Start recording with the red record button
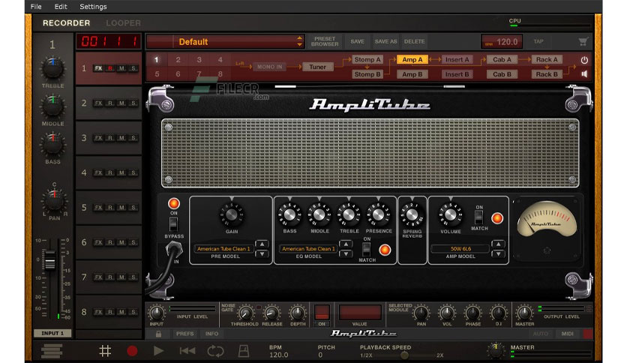The height and width of the screenshot is (363, 627). 132,351
